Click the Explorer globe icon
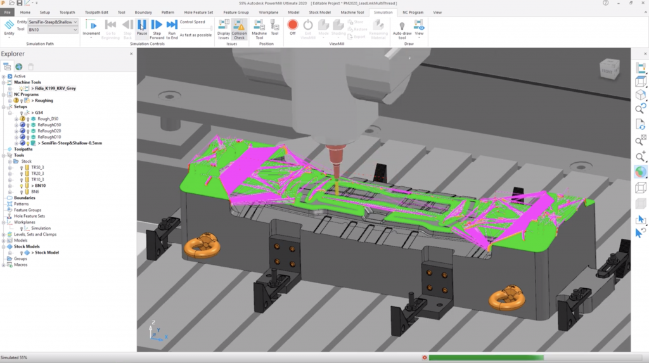The image size is (649, 363). point(18,67)
